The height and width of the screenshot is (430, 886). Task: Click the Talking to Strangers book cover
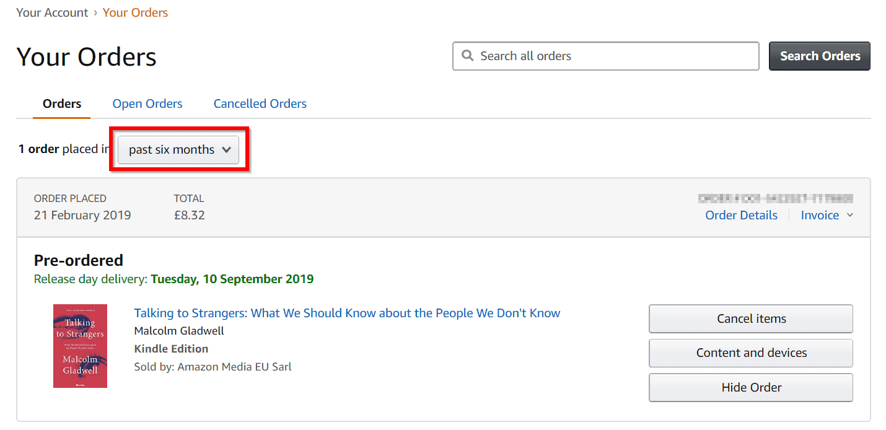[80, 346]
